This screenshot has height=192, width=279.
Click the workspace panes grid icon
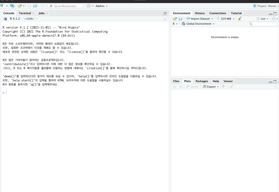point(89,6)
